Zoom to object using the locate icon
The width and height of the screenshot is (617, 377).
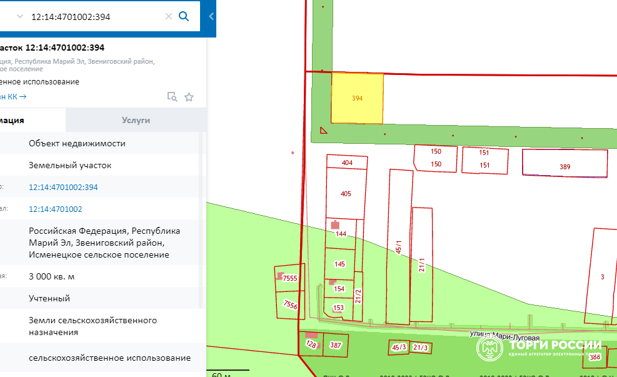pos(172,96)
